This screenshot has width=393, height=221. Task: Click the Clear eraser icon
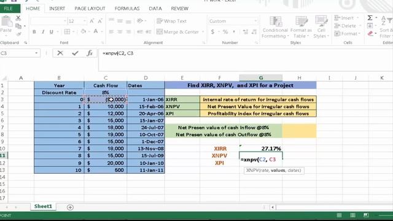coord(370,34)
